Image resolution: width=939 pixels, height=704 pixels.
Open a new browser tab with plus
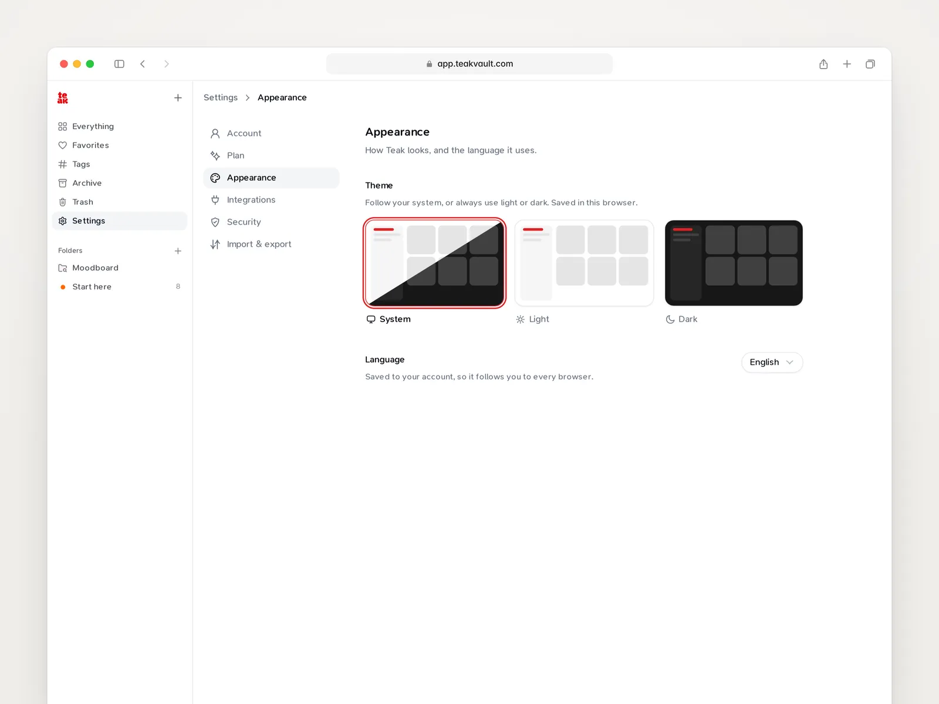[847, 64]
